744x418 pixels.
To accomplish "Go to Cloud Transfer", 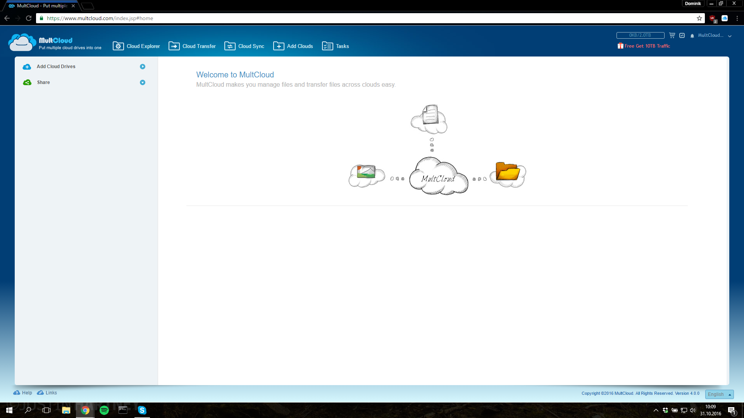I will click(x=192, y=46).
